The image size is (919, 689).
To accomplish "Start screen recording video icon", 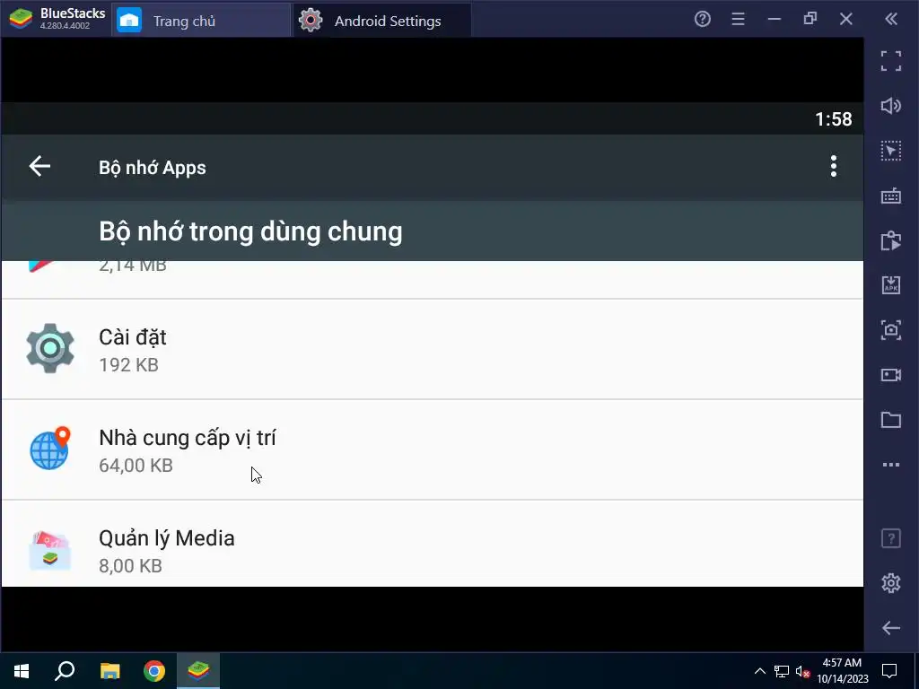I will [x=891, y=375].
